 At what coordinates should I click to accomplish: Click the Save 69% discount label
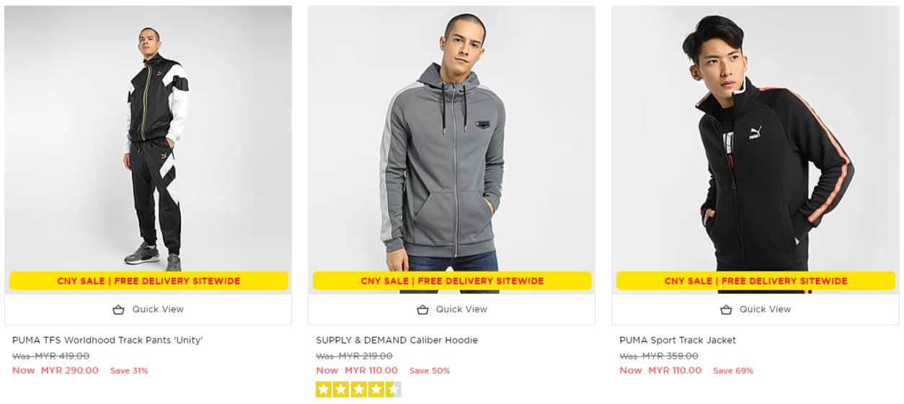pos(732,371)
